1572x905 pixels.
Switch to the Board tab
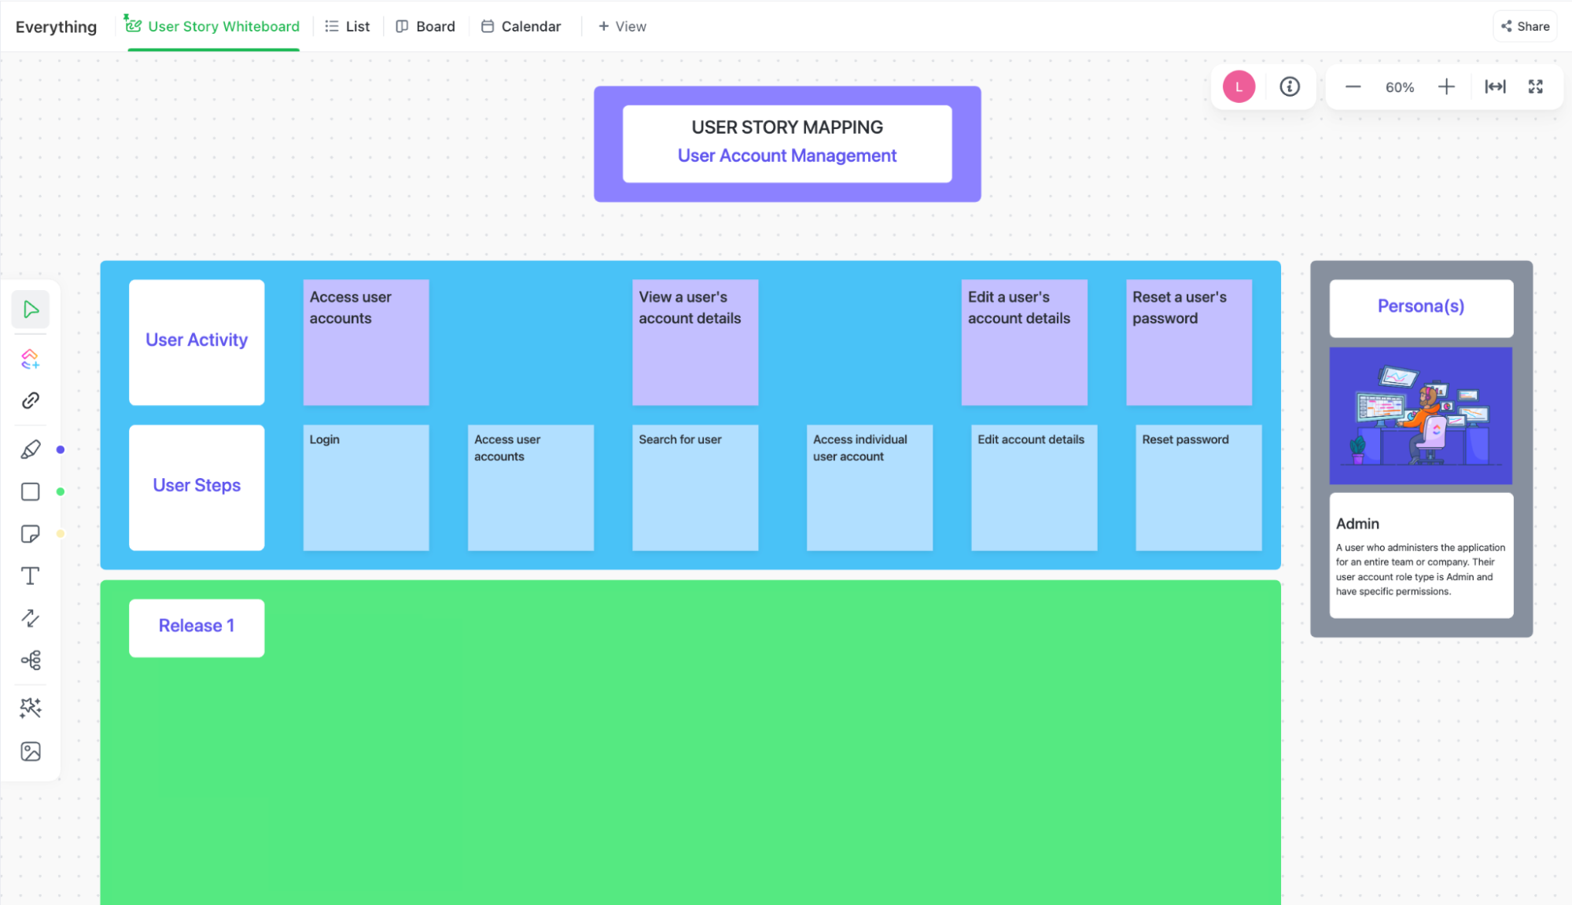tap(425, 27)
